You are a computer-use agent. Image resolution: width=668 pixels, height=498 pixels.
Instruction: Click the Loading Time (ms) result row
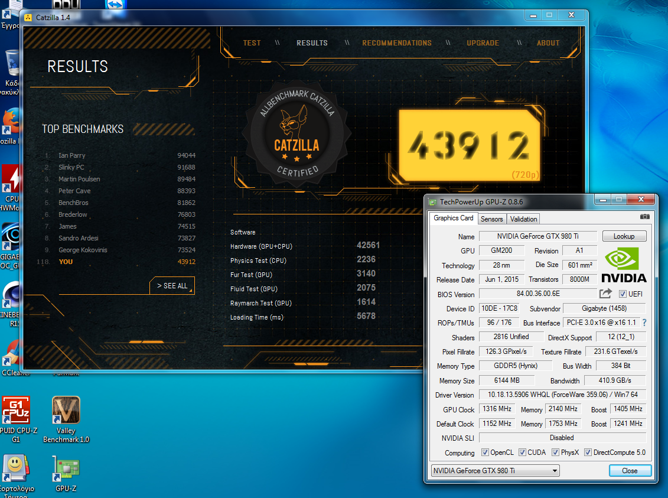click(x=304, y=317)
